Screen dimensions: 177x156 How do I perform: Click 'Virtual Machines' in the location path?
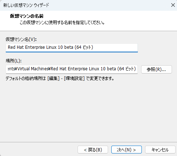click(x=33, y=69)
